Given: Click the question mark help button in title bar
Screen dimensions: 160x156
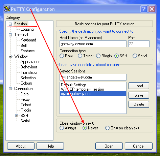Looking at the screenshot, I should coord(144,9).
